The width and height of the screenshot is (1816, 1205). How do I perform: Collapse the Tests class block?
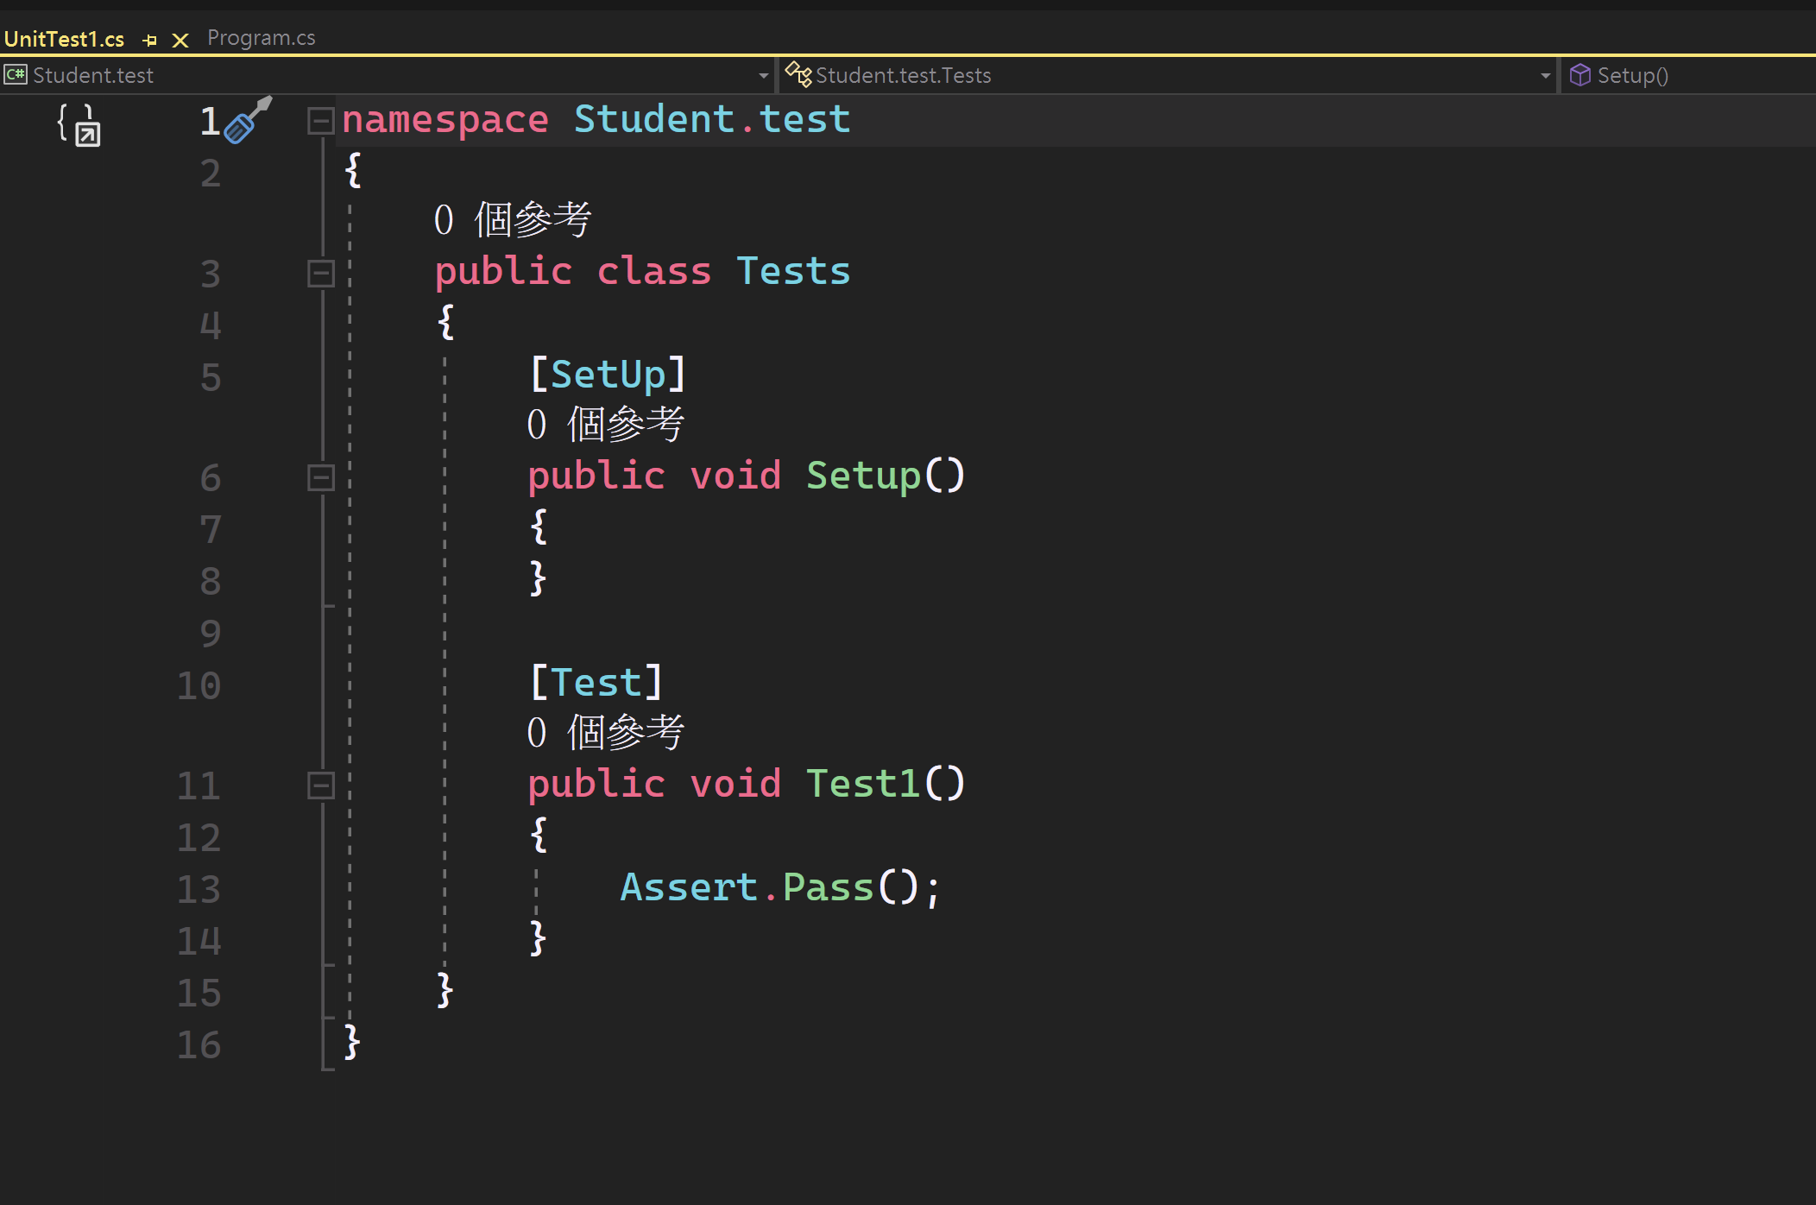(x=321, y=274)
